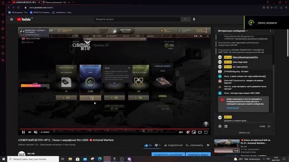The height and width of the screenshot is (162, 289).
Task: Reload the page in browser toolbar
Action: click(19, 8)
